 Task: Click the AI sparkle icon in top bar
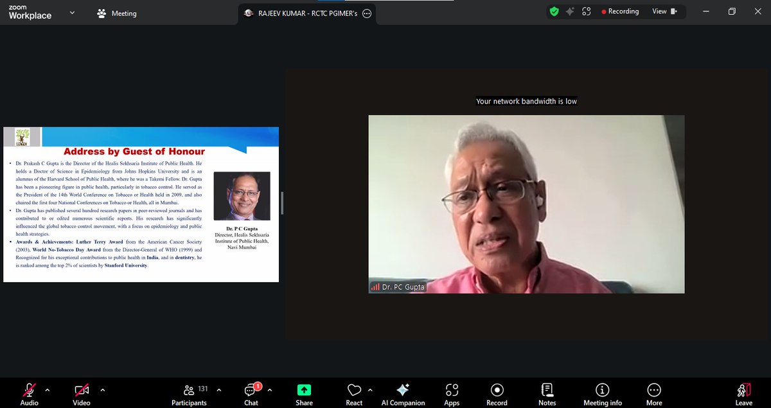(x=570, y=12)
